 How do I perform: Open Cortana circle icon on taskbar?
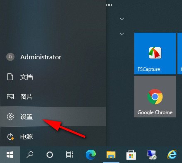click(50, 155)
